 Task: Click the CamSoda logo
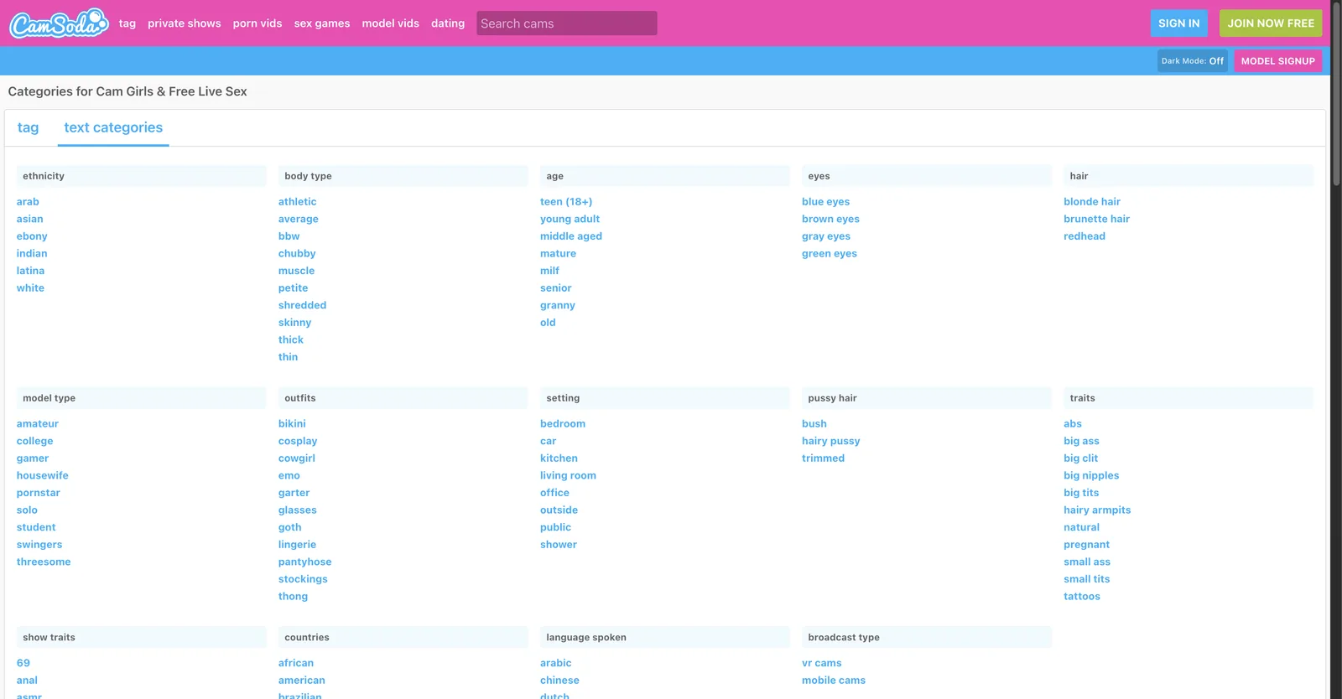(x=59, y=23)
